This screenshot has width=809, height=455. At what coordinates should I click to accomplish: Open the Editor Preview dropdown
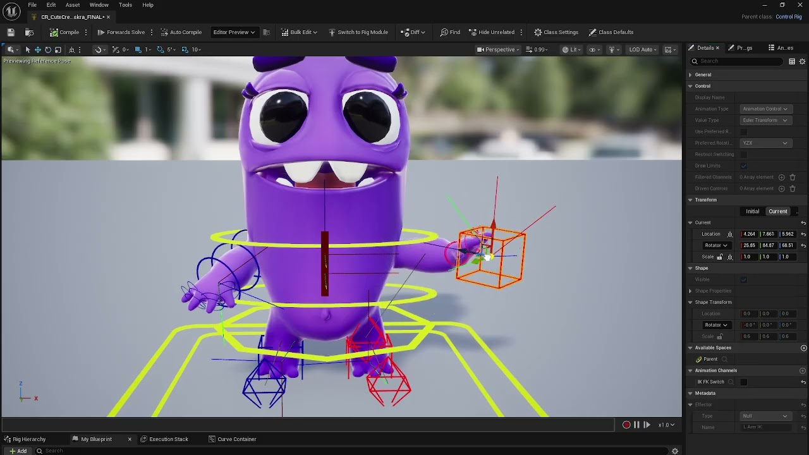click(x=234, y=32)
